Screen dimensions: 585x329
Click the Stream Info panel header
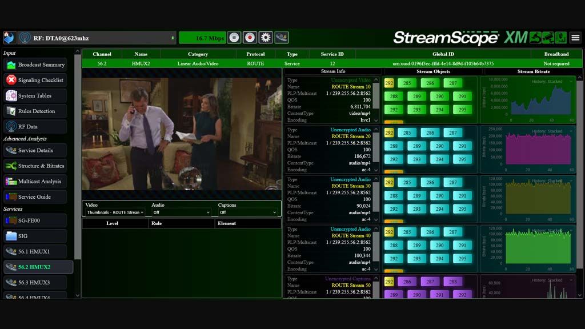tap(333, 71)
